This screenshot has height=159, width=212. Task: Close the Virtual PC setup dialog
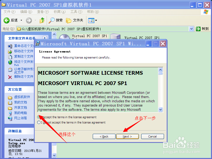(x=163, y=44)
